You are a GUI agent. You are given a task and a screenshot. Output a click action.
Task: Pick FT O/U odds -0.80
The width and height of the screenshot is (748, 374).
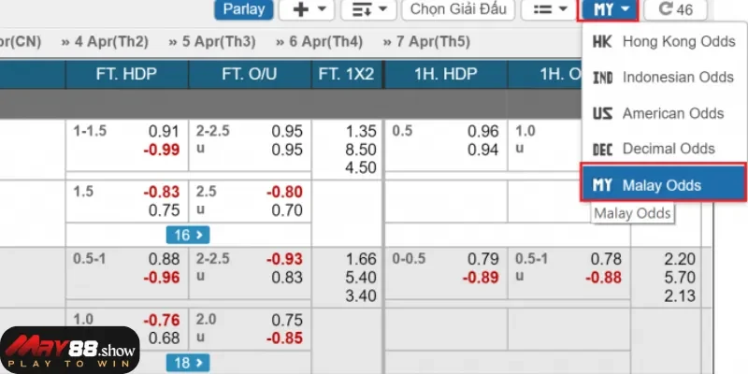tap(284, 192)
